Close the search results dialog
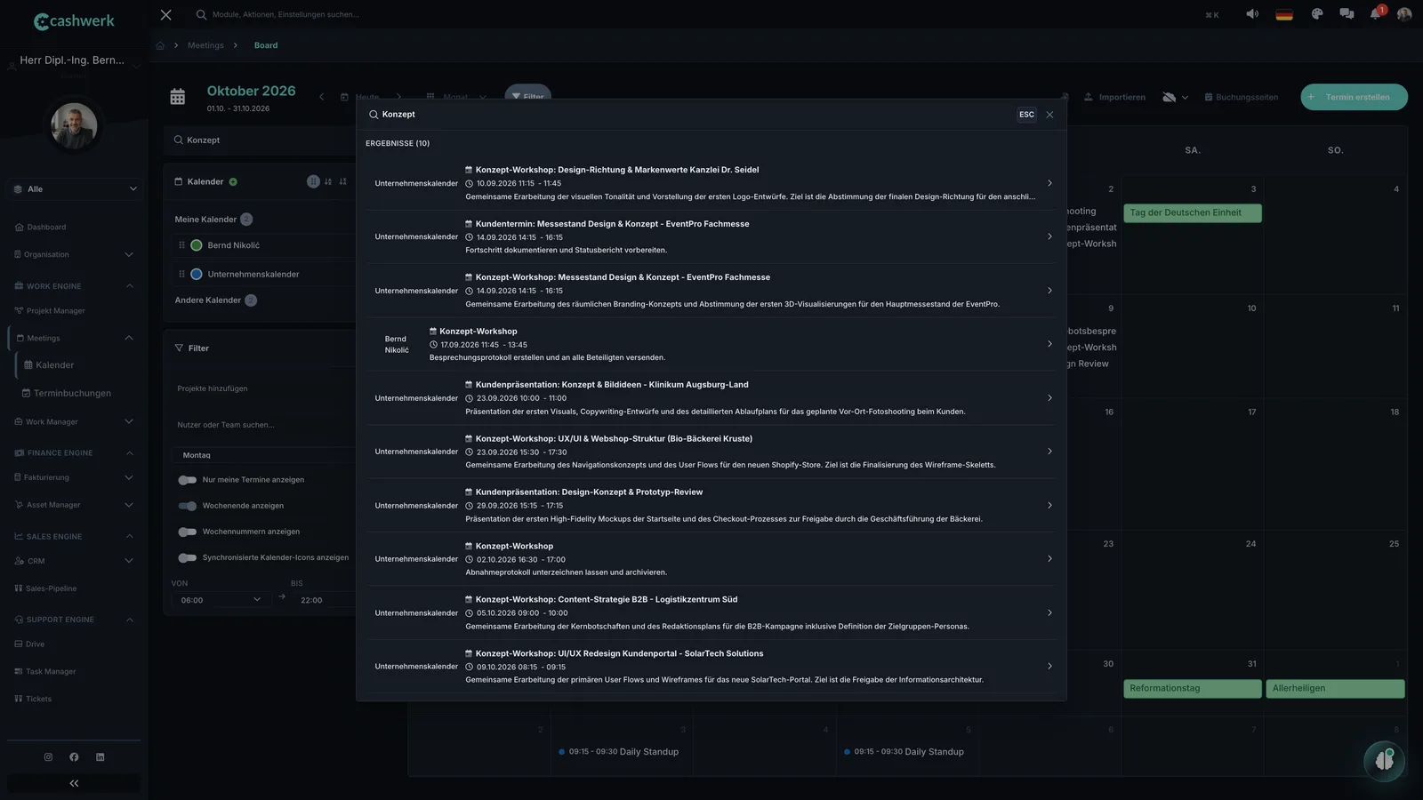This screenshot has width=1423, height=800. (x=1049, y=115)
